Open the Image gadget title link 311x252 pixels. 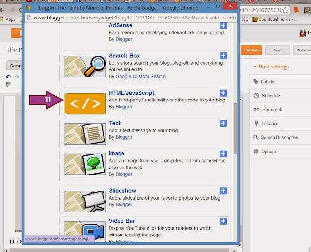117,153
